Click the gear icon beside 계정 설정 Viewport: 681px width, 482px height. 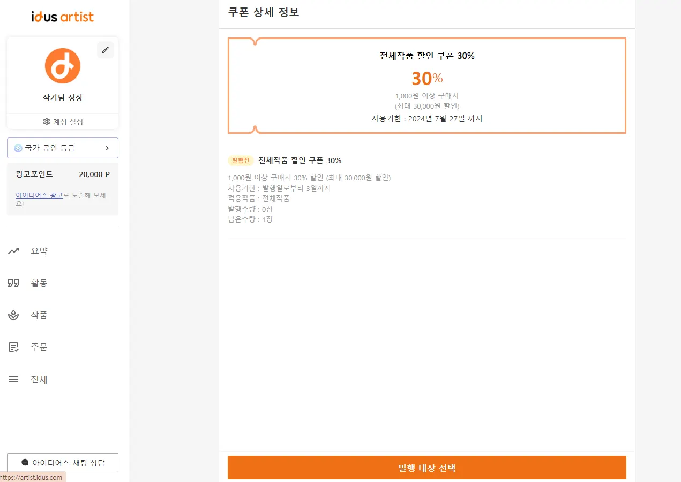(x=47, y=121)
